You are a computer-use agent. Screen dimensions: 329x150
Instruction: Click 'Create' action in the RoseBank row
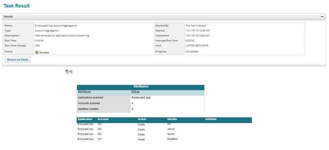click(141, 139)
